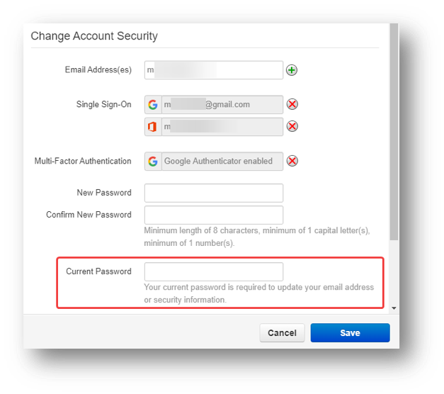
Task: Click the Google logo beside Google Authenticator
Action: pyautogui.click(x=152, y=161)
